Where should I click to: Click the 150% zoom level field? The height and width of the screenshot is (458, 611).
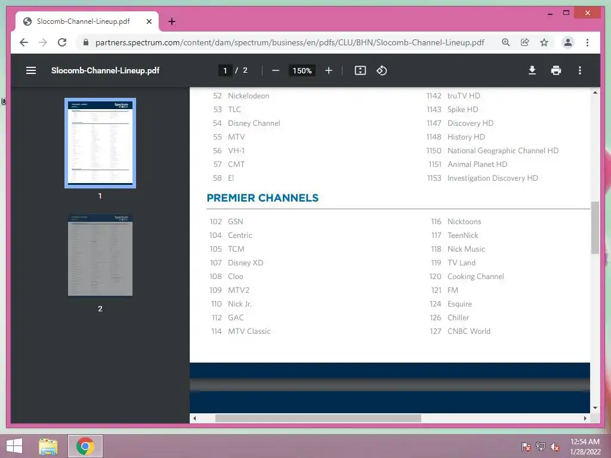[x=302, y=70]
